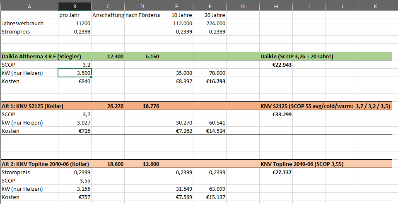Click the Topline value 12.600
This screenshot has height=204, width=398.
pyautogui.click(x=142, y=164)
